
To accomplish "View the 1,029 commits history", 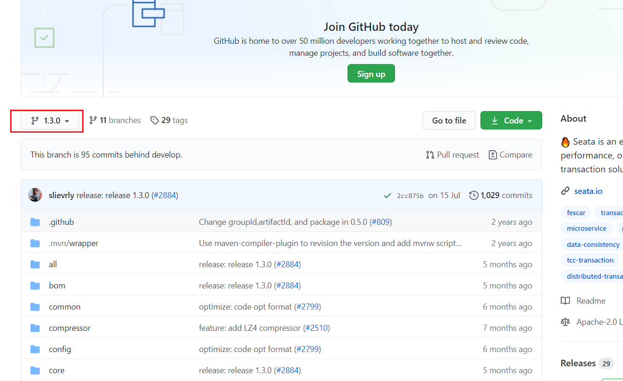I will 501,195.
